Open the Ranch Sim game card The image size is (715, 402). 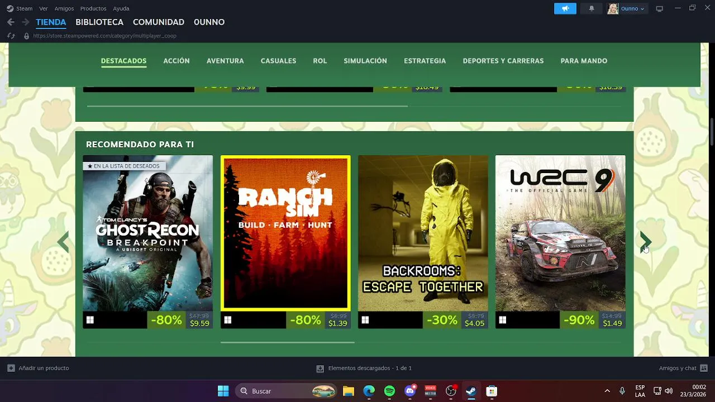(x=285, y=242)
